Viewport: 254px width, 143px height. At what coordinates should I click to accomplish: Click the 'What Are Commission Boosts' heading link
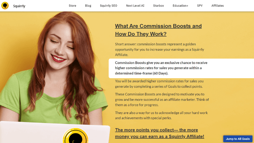(x=158, y=30)
